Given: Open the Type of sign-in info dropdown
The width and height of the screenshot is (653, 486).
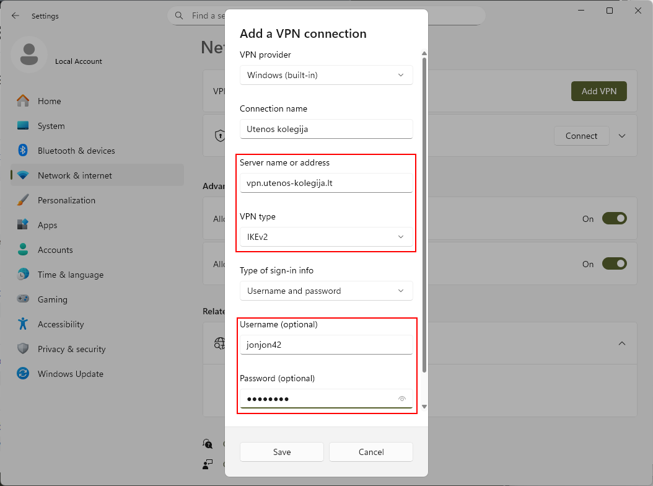Looking at the screenshot, I should click(326, 291).
